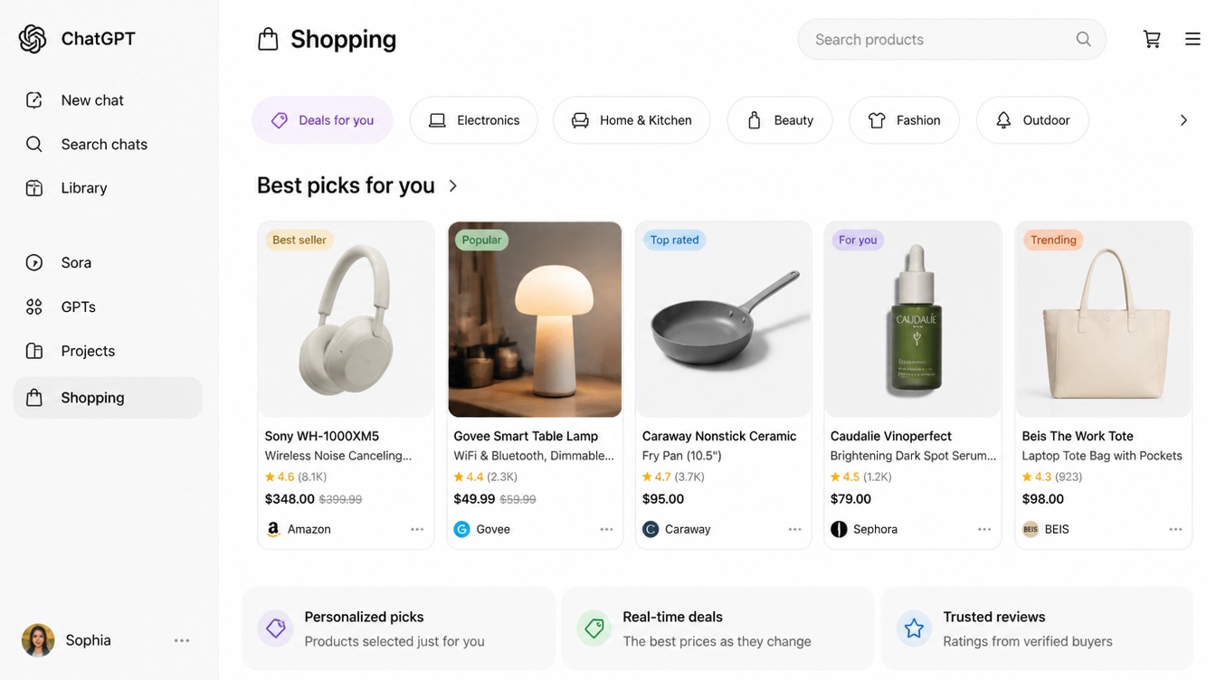Select the Home & Kitchen category chip
1216x680 pixels.
pyautogui.click(x=632, y=120)
